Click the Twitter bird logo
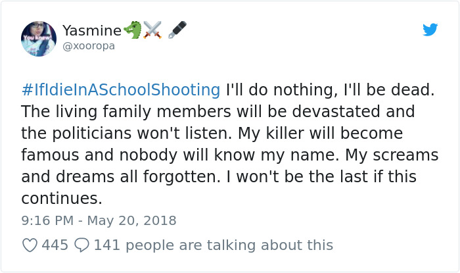The width and height of the screenshot is (460, 273). [430, 30]
